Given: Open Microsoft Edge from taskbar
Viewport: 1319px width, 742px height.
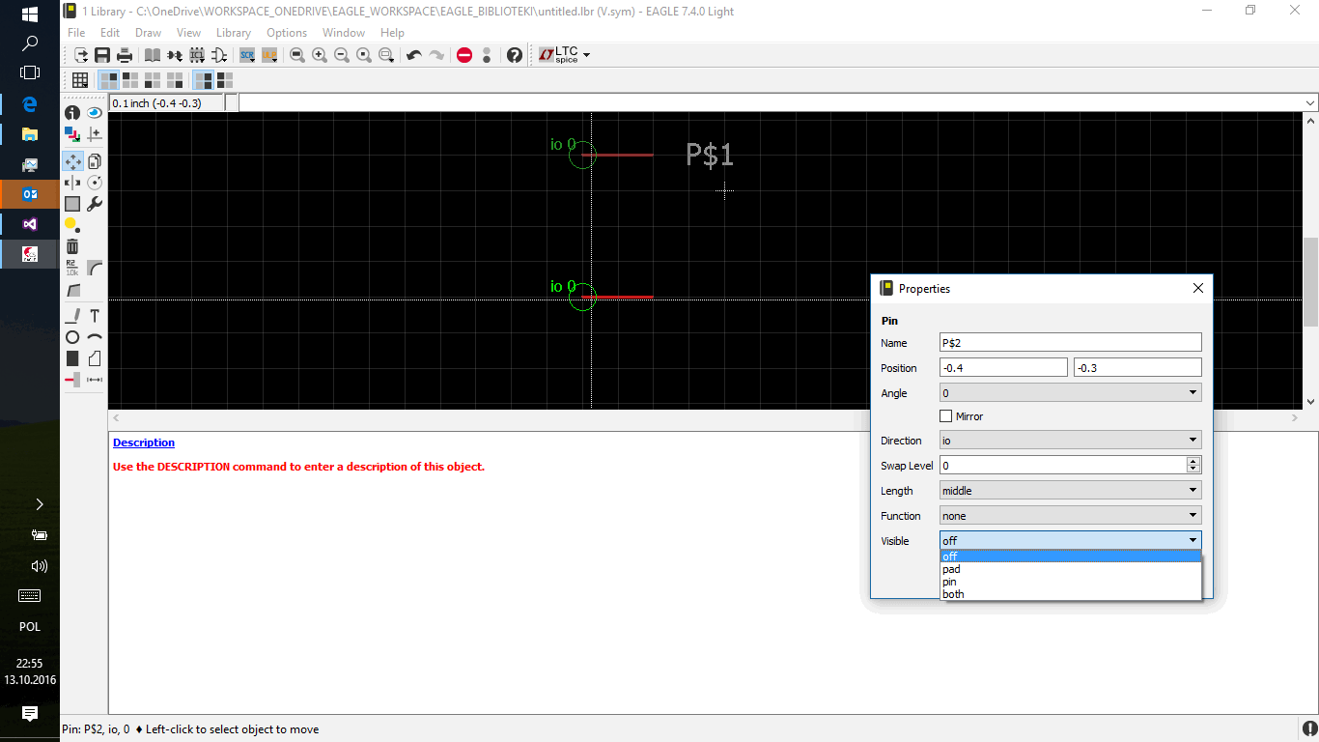Looking at the screenshot, I should (30, 104).
